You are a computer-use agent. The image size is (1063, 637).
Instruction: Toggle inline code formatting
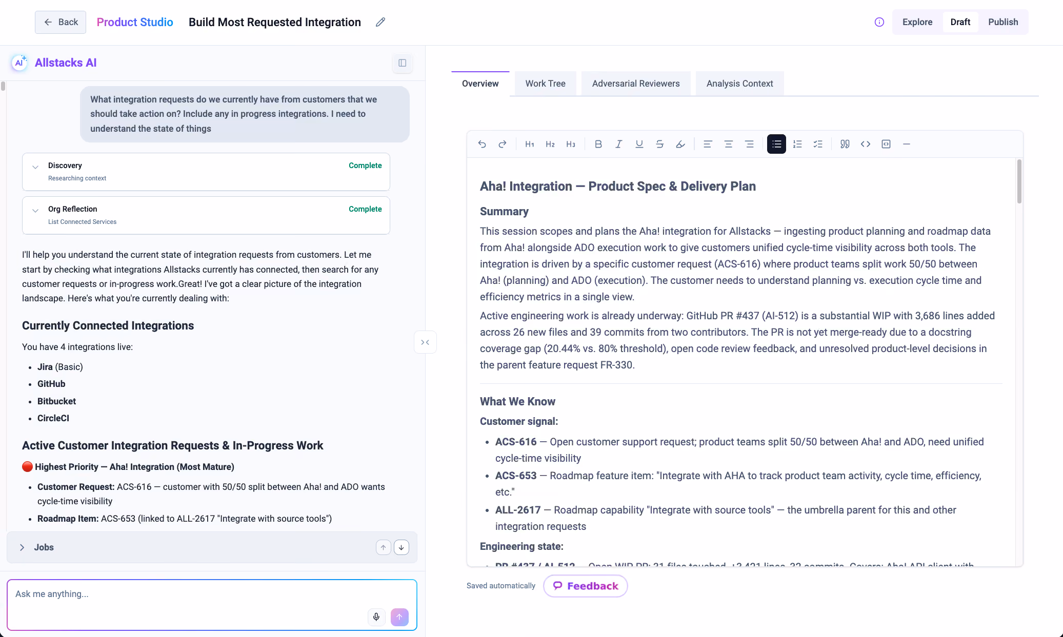pos(866,144)
